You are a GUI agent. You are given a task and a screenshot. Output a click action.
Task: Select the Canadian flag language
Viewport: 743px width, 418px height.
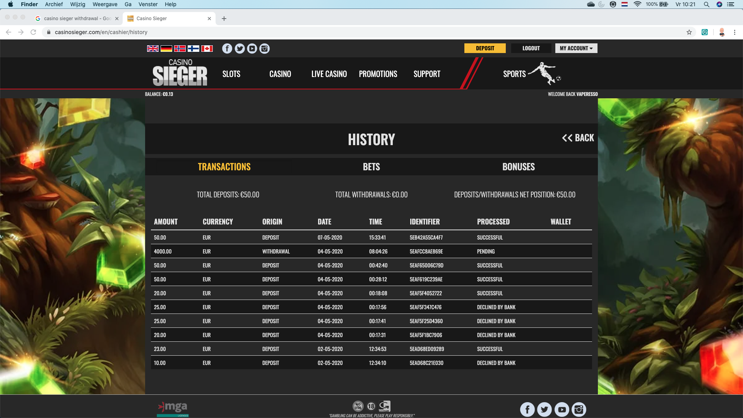pyautogui.click(x=207, y=48)
